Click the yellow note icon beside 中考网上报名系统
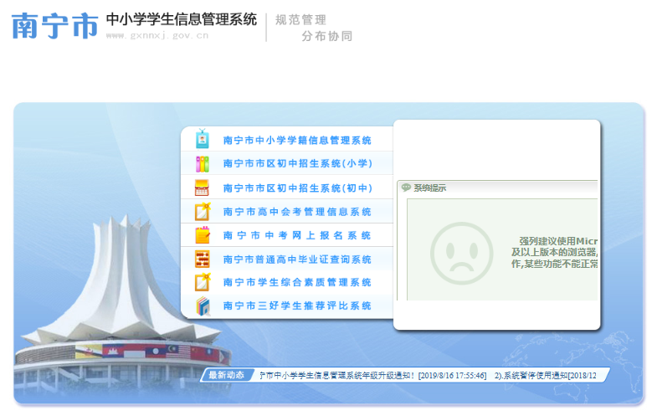The width and height of the screenshot is (652, 411). point(202,235)
